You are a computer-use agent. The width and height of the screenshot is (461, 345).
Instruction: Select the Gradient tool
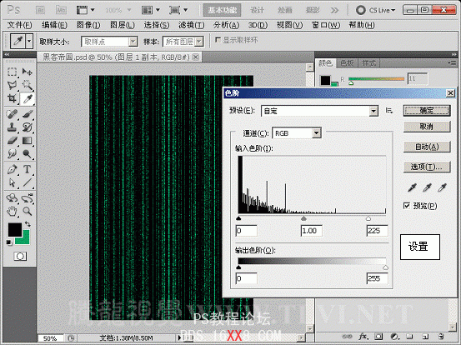click(27, 141)
